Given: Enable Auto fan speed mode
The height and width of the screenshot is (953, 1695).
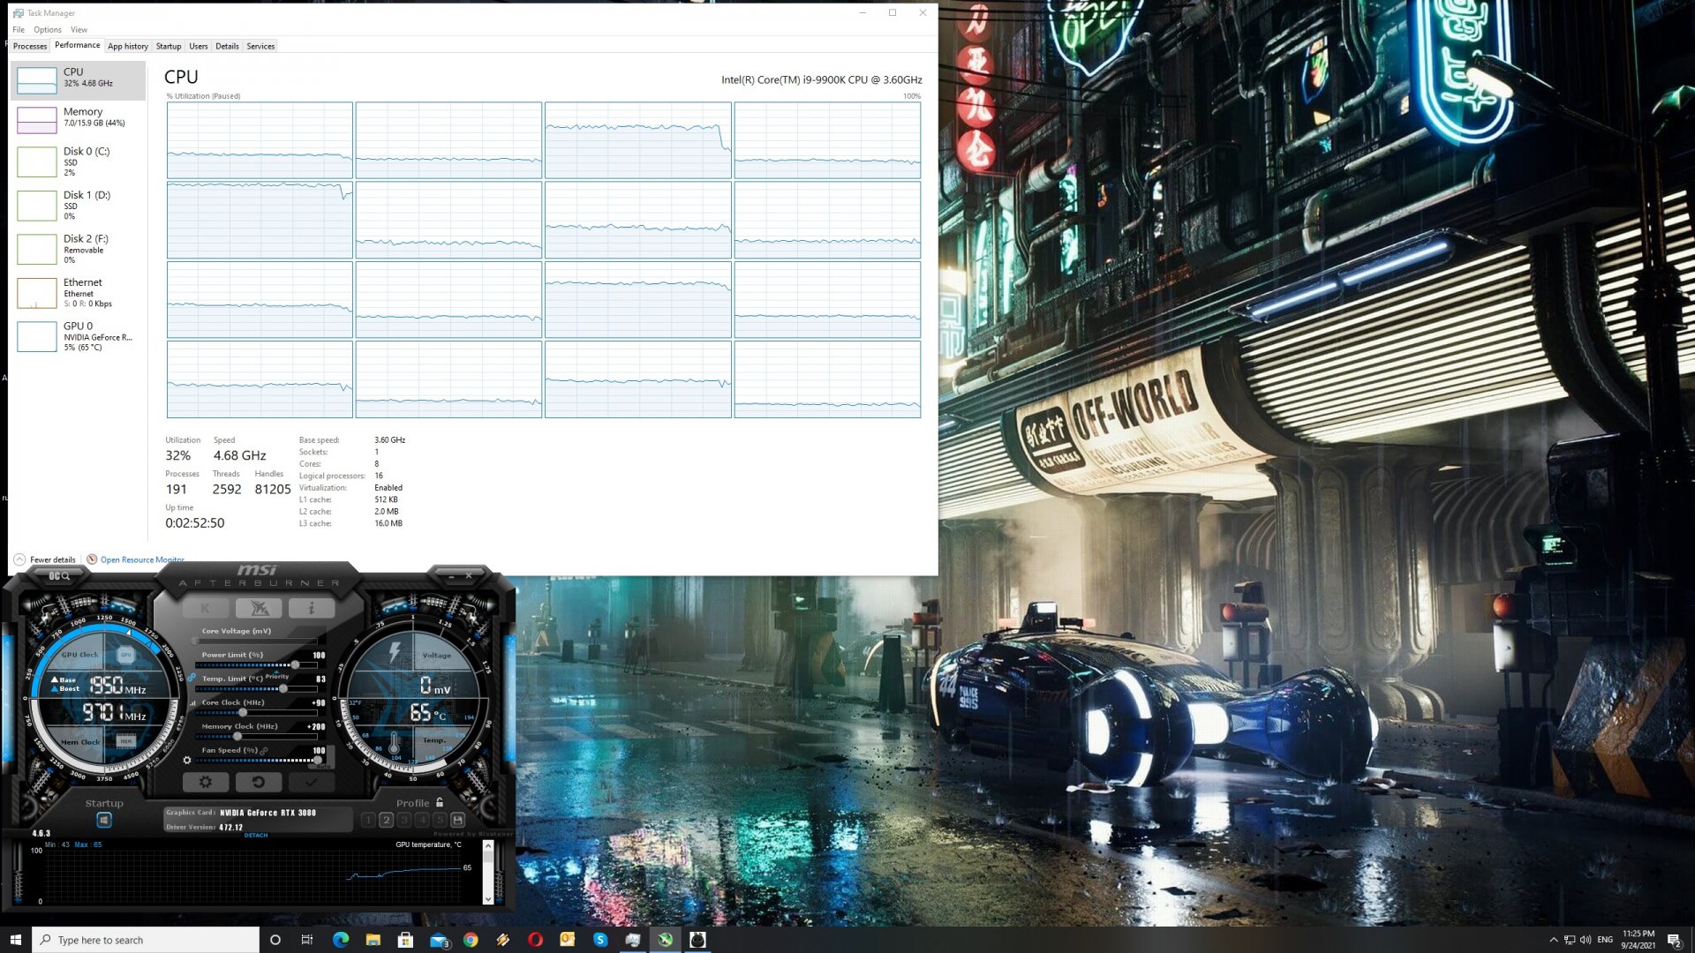Looking at the screenshot, I should 324,766.
